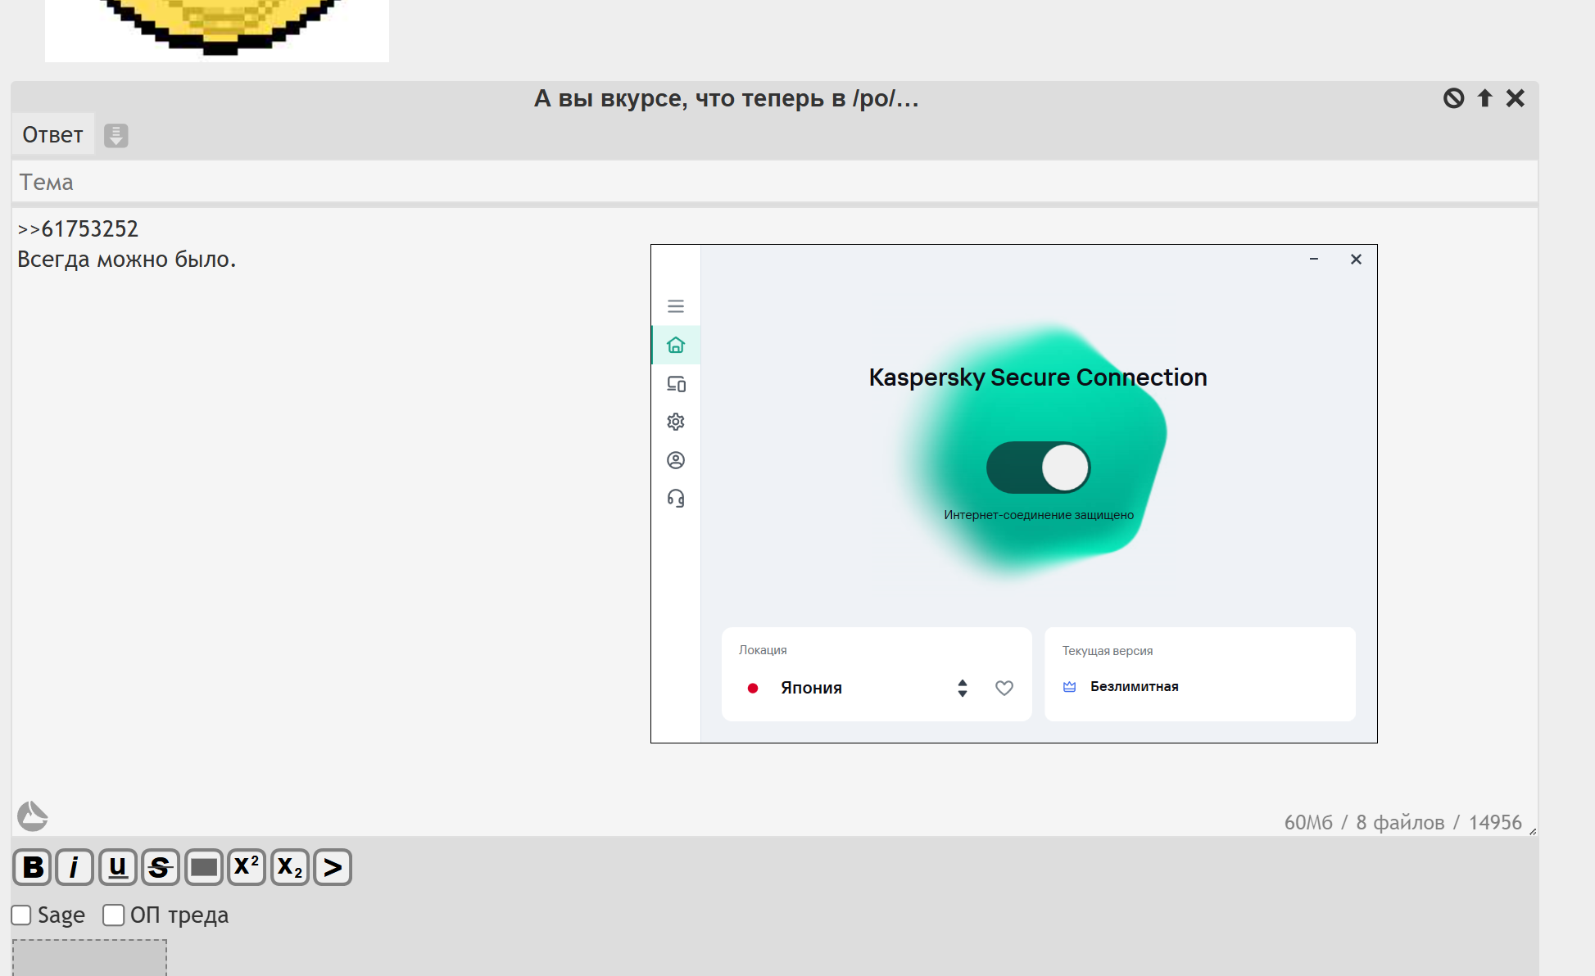Open Kaspersky settings gear
The image size is (1595, 976).
tap(676, 422)
